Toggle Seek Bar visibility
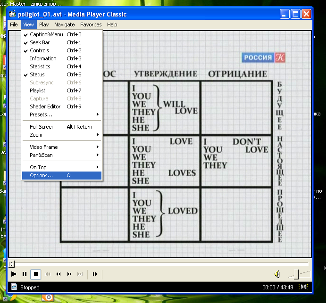The height and width of the screenshot is (303, 326). (x=62, y=42)
